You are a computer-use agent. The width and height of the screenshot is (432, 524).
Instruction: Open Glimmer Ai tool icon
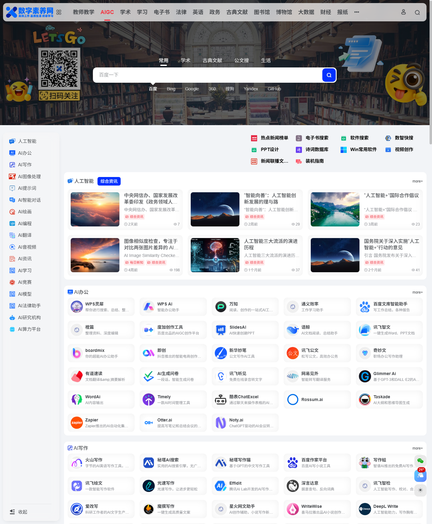[365, 376]
